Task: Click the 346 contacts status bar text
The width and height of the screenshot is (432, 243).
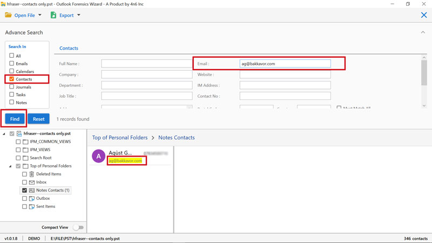Action: [x=416, y=239]
